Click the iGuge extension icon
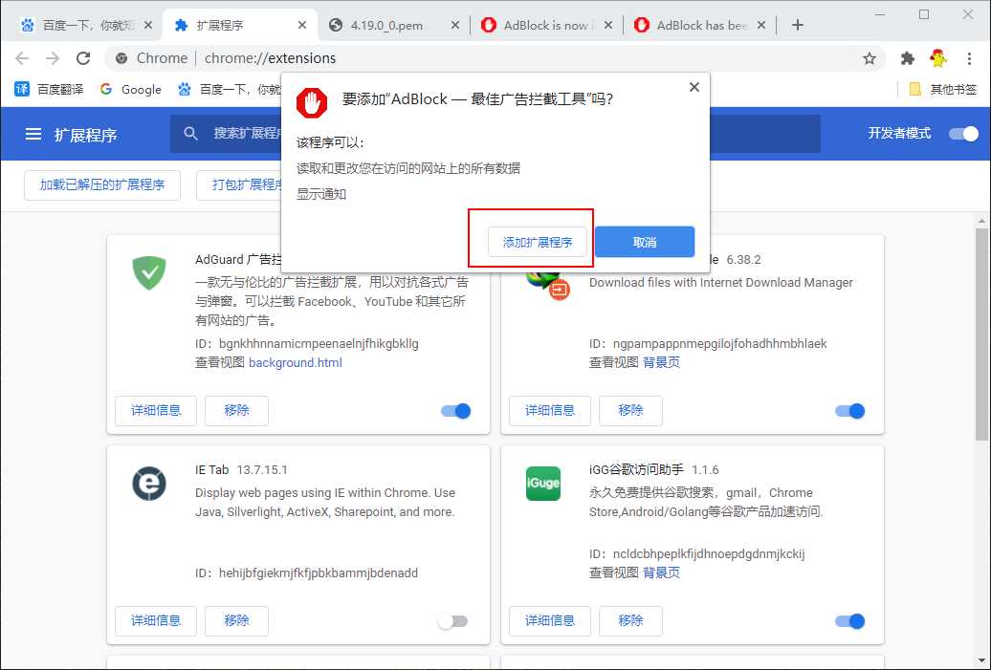The image size is (991, 670). coord(543,483)
